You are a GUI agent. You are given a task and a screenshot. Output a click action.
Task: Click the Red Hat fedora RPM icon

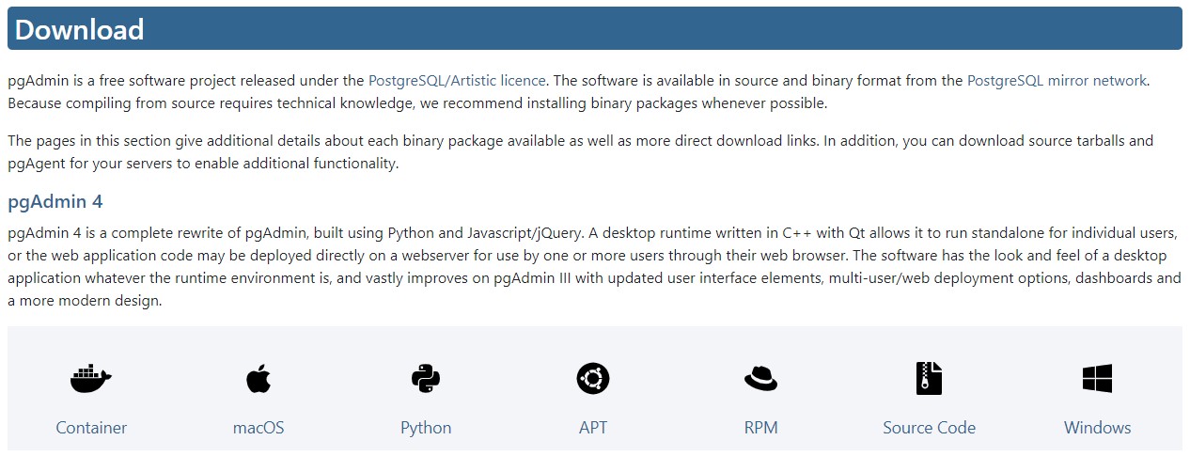click(x=760, y=379)
